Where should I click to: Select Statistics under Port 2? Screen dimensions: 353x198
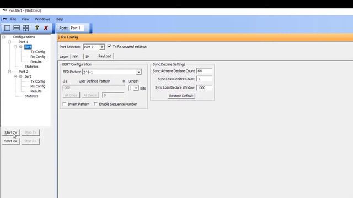[x=31, y=96]
